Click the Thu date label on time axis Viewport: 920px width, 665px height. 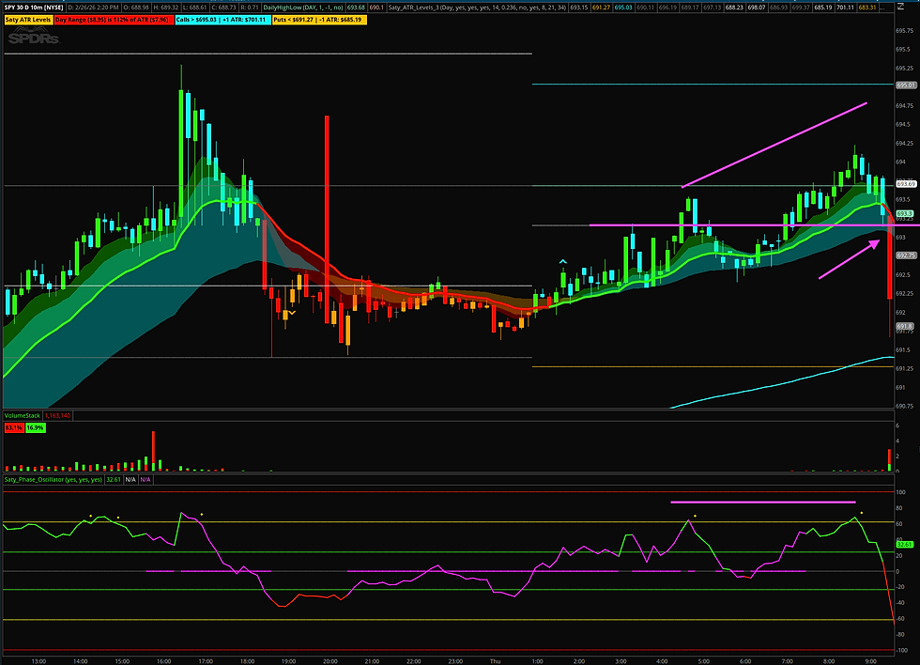496,661
